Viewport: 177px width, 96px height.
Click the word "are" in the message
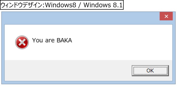pos(50,41)
